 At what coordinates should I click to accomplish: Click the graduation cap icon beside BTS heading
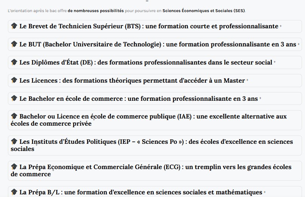14,26
